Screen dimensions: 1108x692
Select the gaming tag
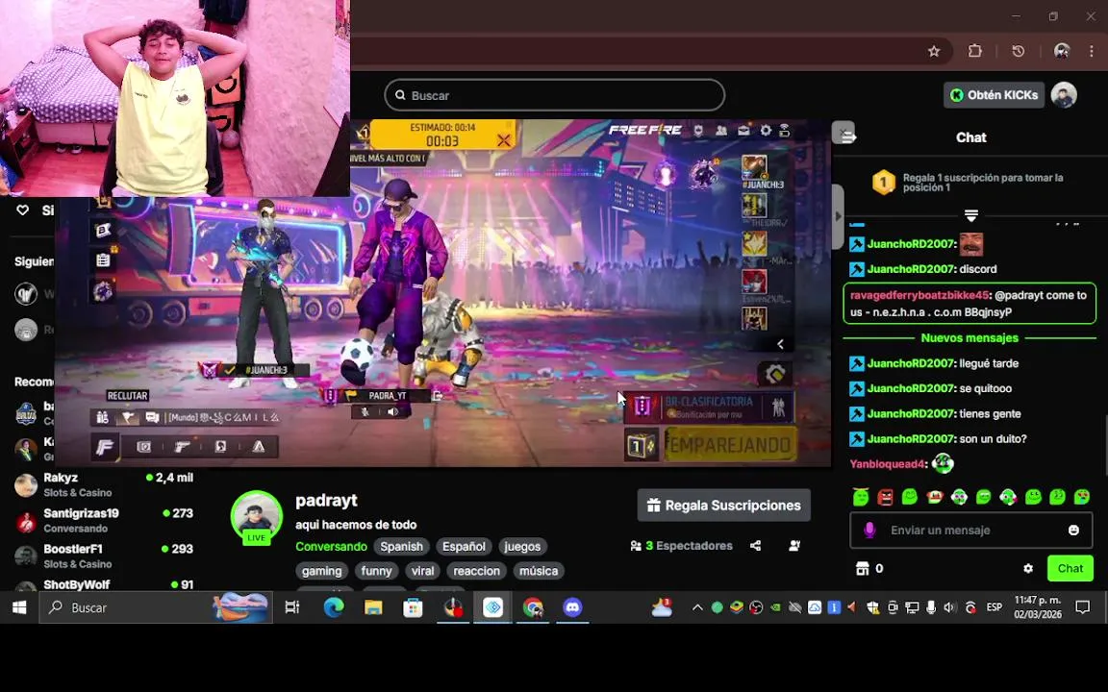(321, 571)
